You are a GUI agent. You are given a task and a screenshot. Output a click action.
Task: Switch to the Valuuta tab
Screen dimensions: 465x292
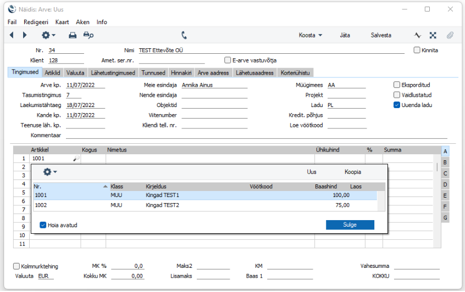click(x=75, y=73)
